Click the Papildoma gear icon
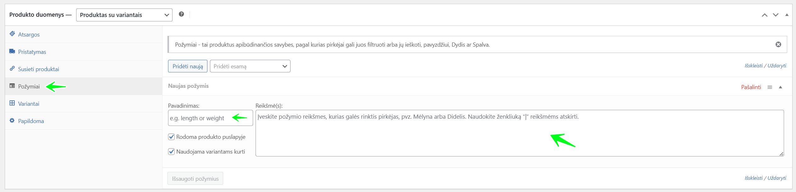 (12, 121)
